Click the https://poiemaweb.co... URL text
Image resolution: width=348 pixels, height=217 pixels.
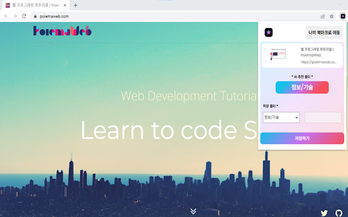[319, 62]
